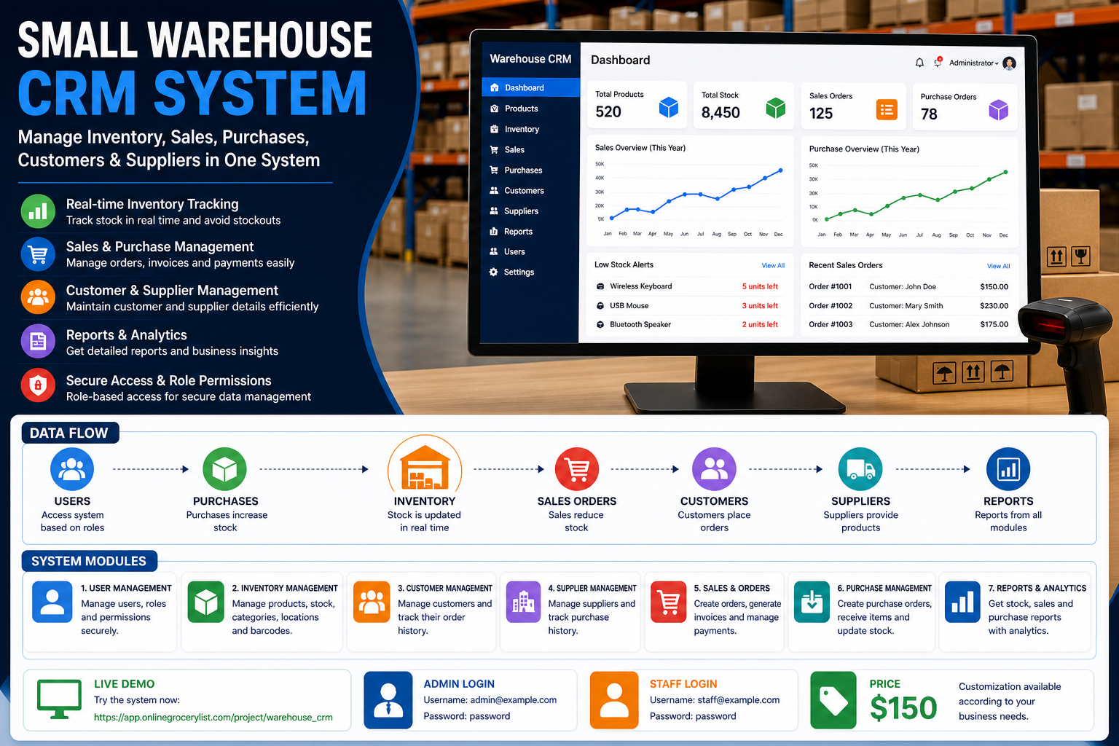Click the Suppliers truck icon in Data Flow
Screen dimensions: 1119x746
[x=860, y=469]
